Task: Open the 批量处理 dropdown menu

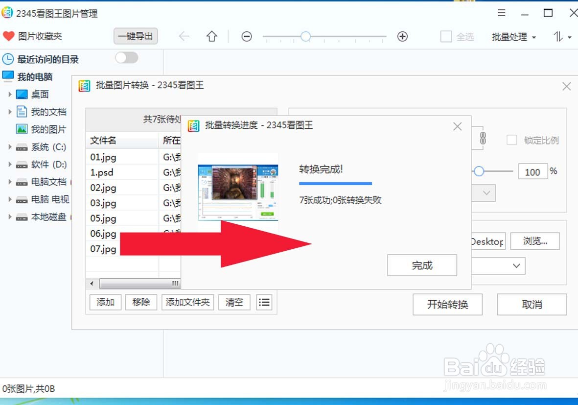Action: coord(513,37)
